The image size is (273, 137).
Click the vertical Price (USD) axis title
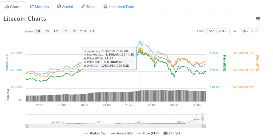coord(224,63)
